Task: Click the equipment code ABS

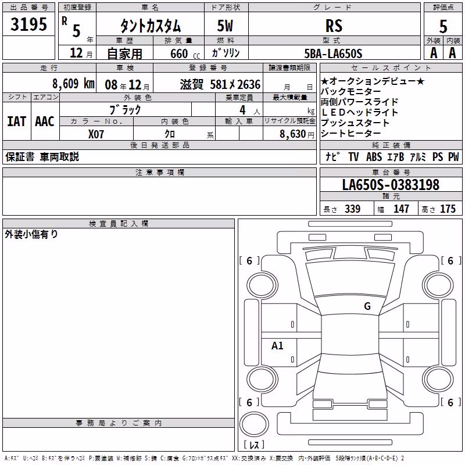Action: (374, 157)
